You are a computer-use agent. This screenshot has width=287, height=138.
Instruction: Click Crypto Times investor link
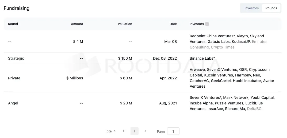[x=223, y=47]
